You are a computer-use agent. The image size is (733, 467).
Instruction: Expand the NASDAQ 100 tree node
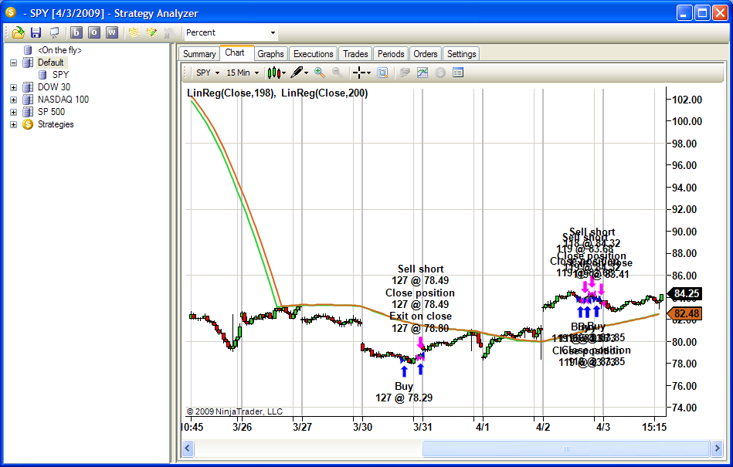13,100
